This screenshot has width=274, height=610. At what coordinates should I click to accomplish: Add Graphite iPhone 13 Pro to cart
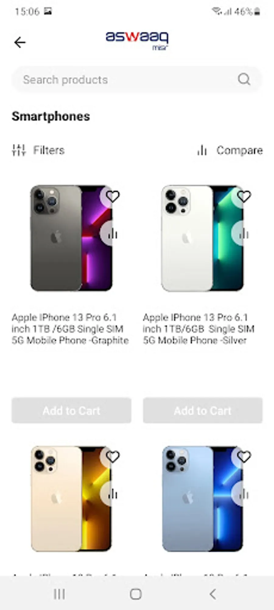[x=72, y=410]
